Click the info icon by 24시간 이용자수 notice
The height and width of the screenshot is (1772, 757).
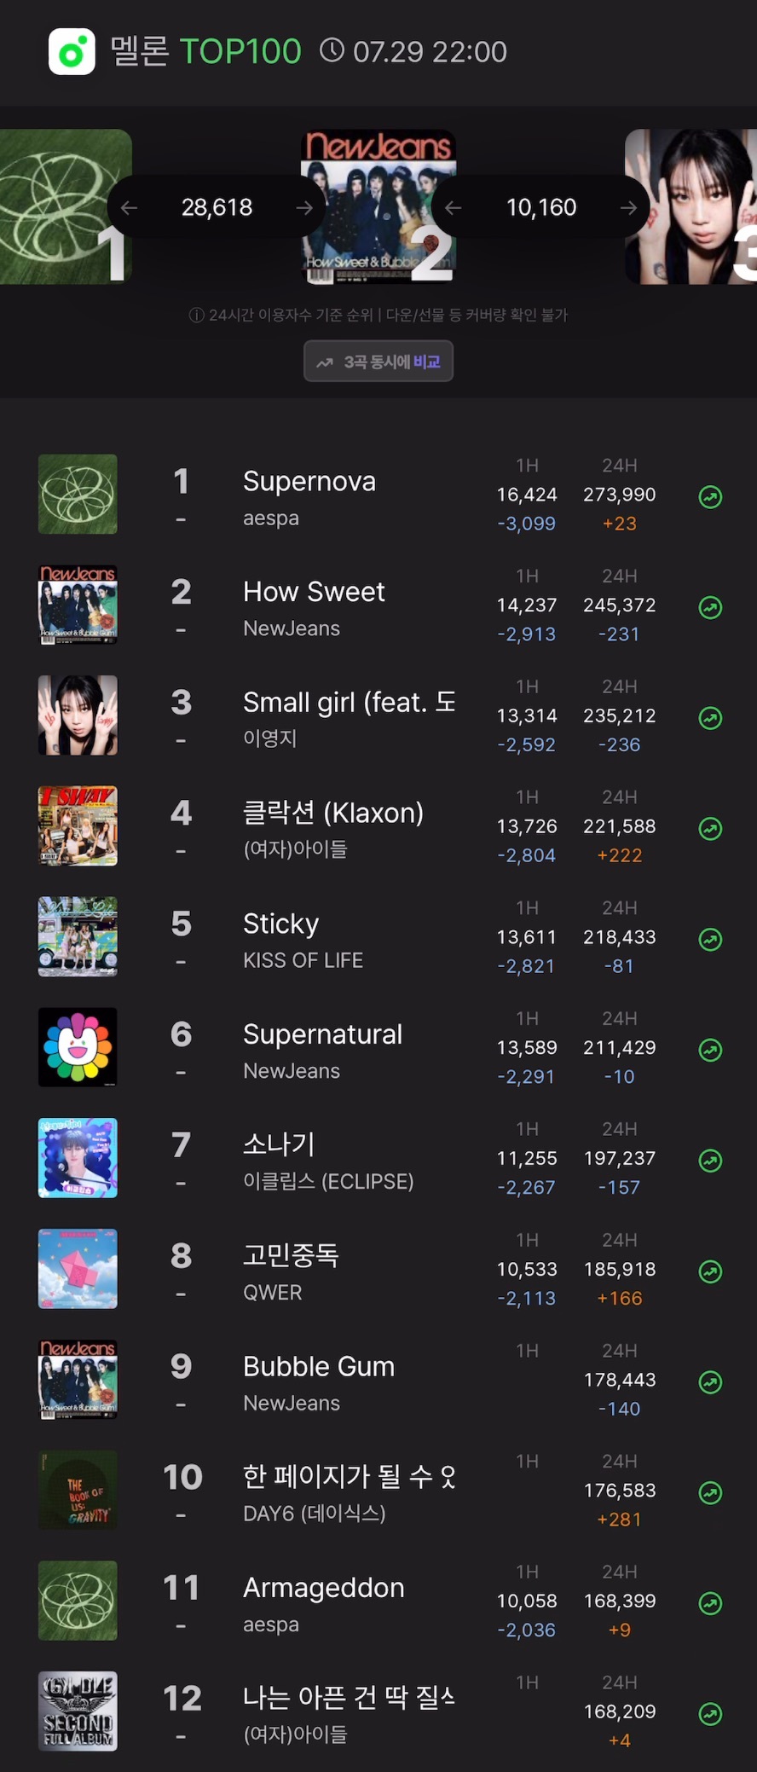(196, 316)
